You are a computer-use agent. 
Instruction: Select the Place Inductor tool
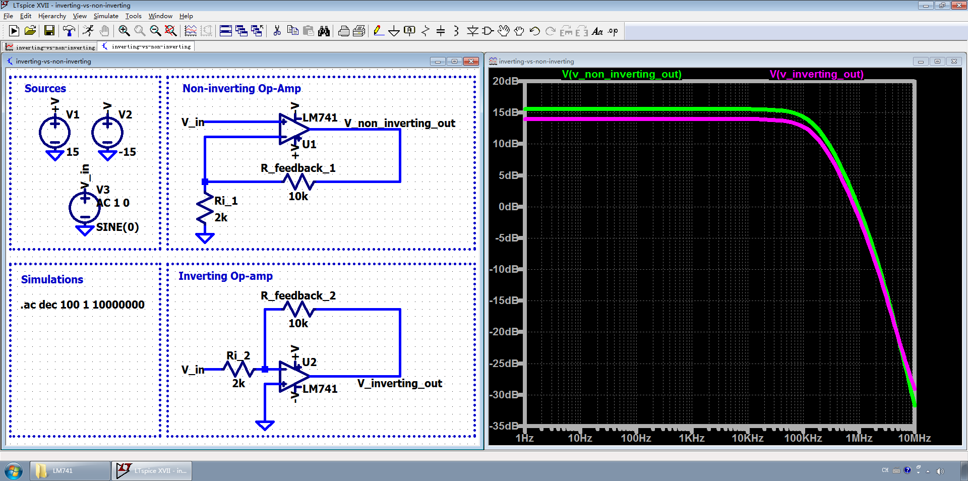click(456, 31)
